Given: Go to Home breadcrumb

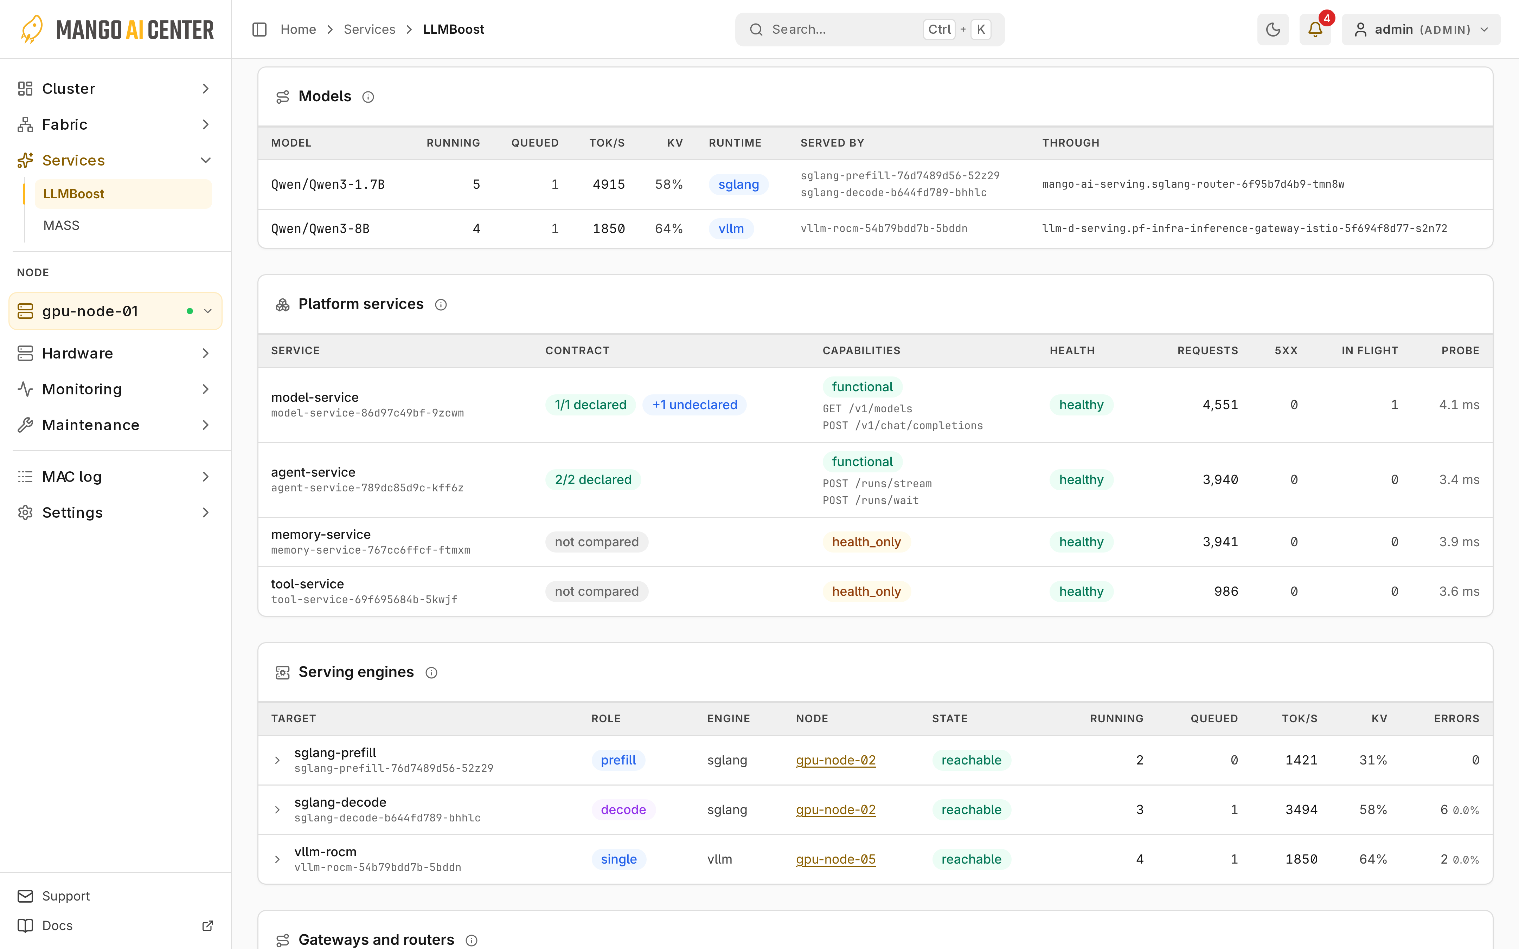Looking at the screenshot, I should click(298, 30).
